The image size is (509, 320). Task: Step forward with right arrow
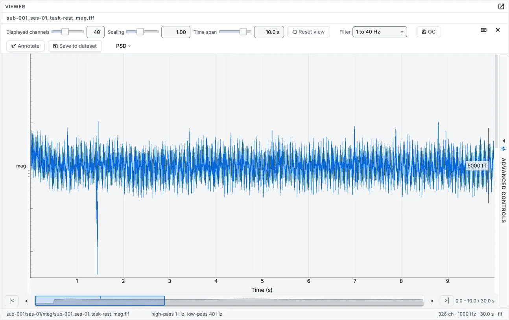coord(432,301)
